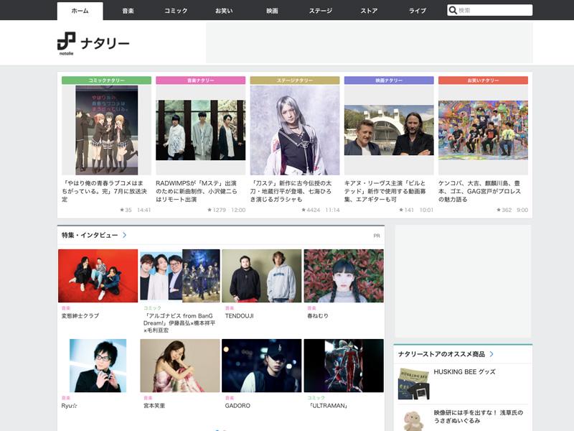Star the 青春ラブコメ anime article
574x431 pixels.
coord(121,210)
